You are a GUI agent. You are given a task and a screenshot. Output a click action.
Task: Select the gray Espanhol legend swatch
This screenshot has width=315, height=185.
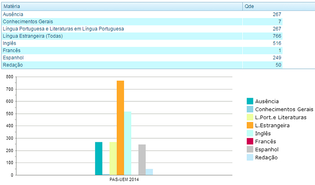250,149
